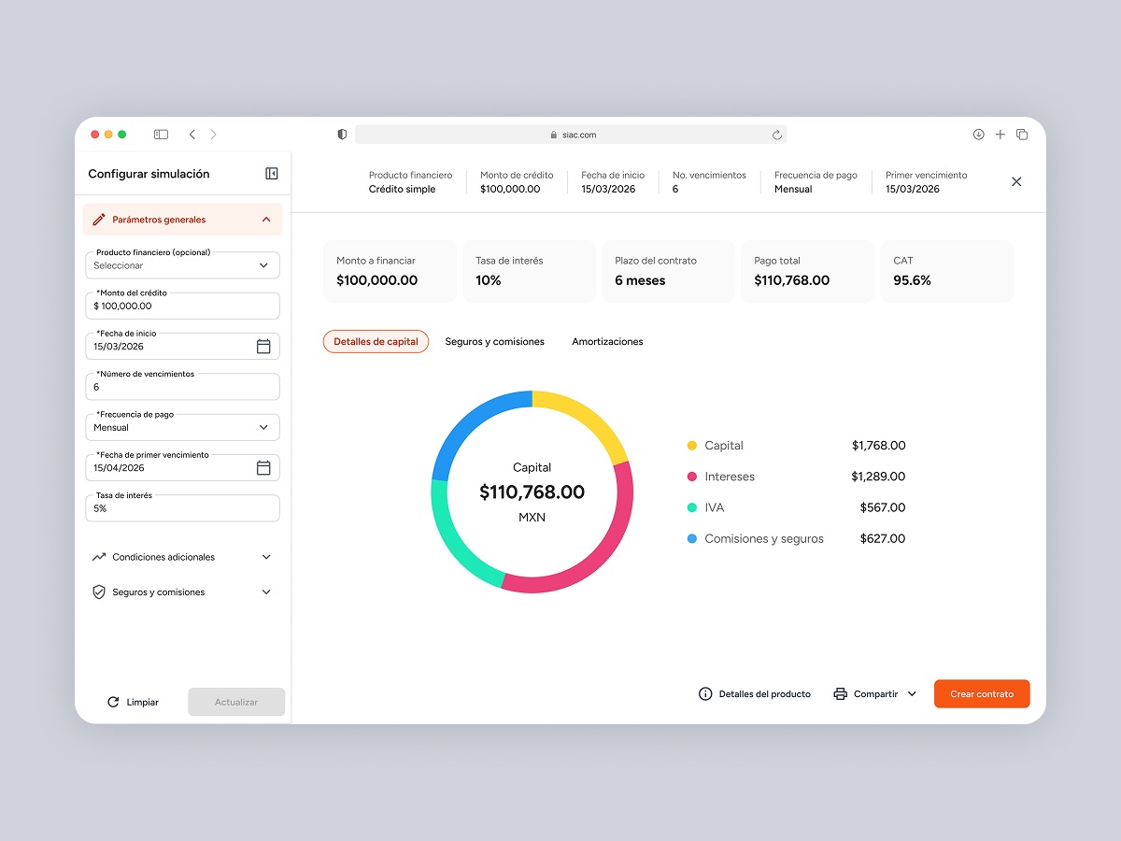Click the trend icon beside Condiciones adicionales
The width and height of the screenshot is (1121, 841).
[99, 557]
